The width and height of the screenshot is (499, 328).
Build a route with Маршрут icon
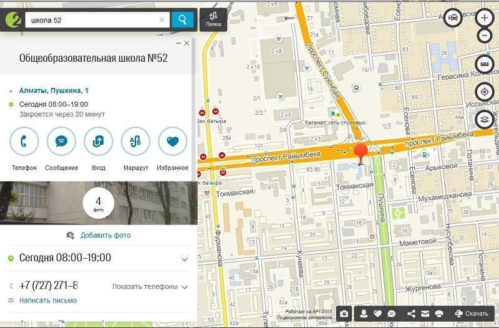click(135, 142)
